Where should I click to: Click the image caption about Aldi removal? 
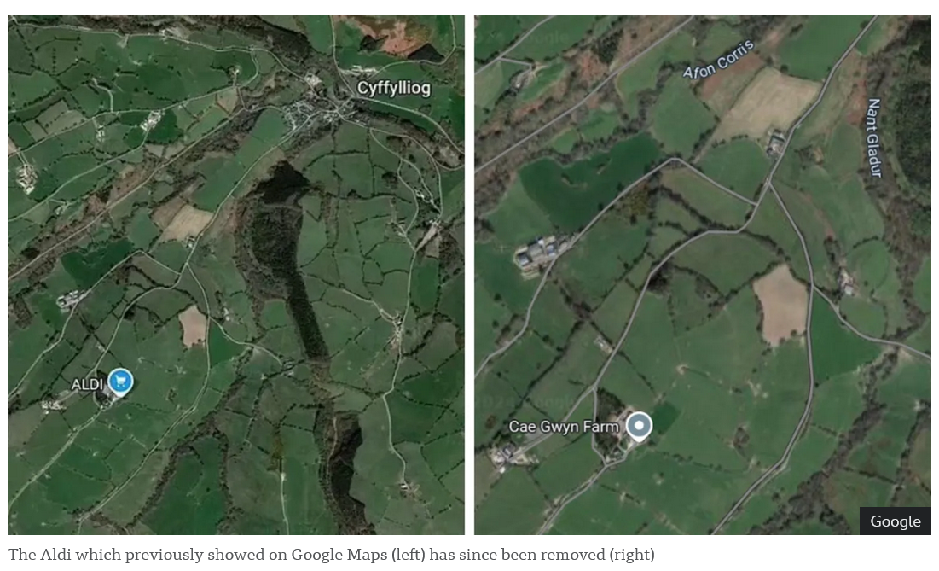coord(331,554)
